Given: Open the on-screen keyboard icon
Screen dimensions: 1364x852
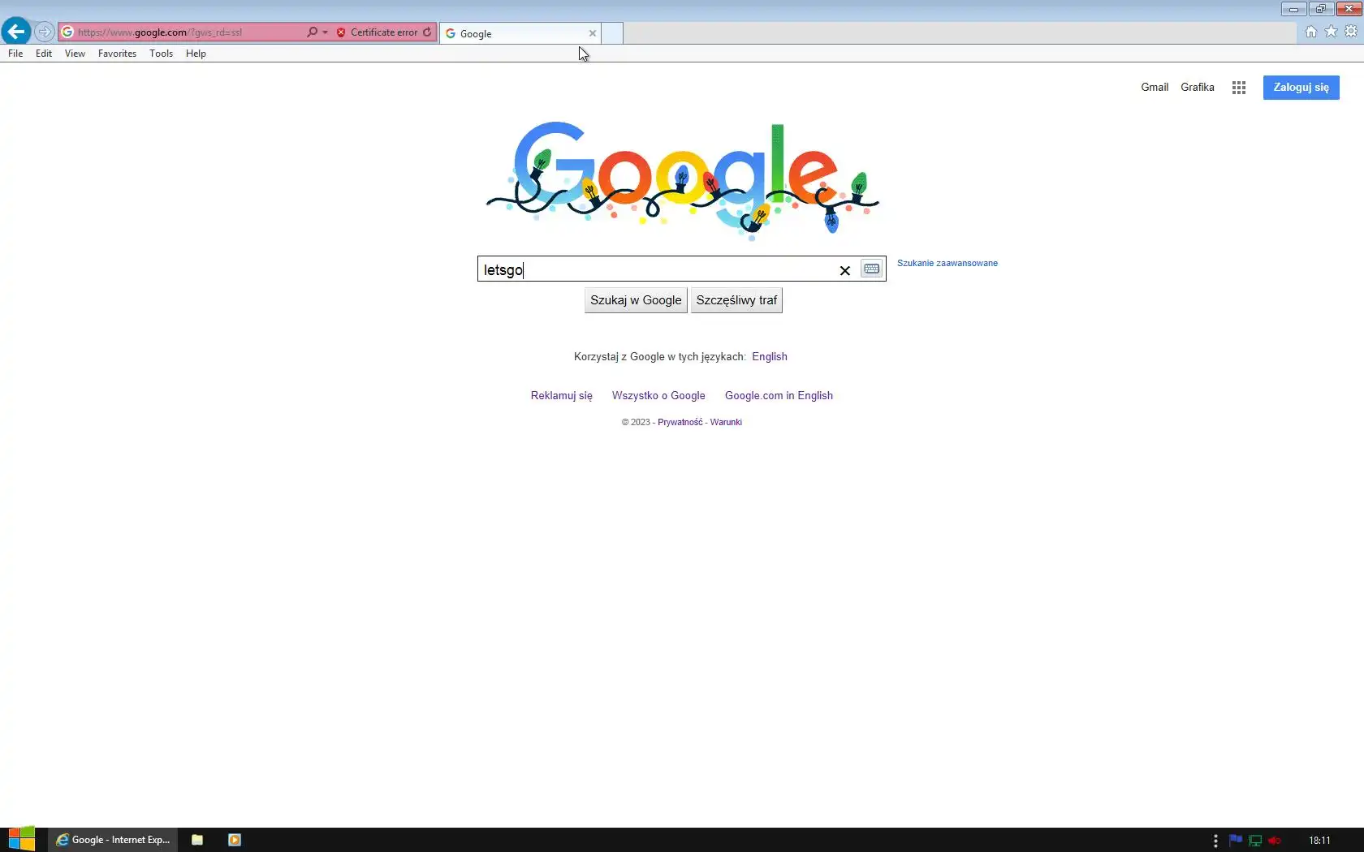Looking at the screenshot, I should pos(871,269).
